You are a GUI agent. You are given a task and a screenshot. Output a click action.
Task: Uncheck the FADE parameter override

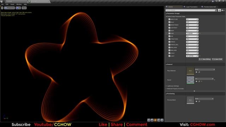coord(169,34)
